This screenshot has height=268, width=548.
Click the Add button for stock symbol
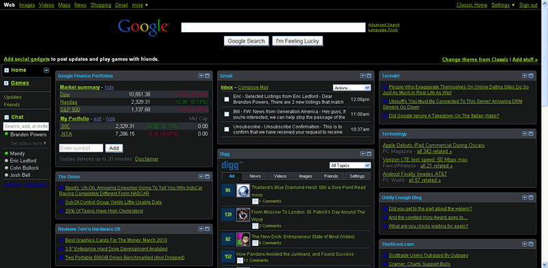(114, 148)
